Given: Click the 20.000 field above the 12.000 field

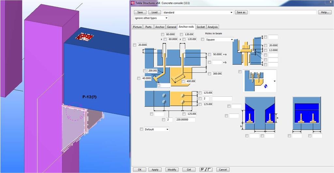Looking at the screenshot, I should tap(273, 45).
